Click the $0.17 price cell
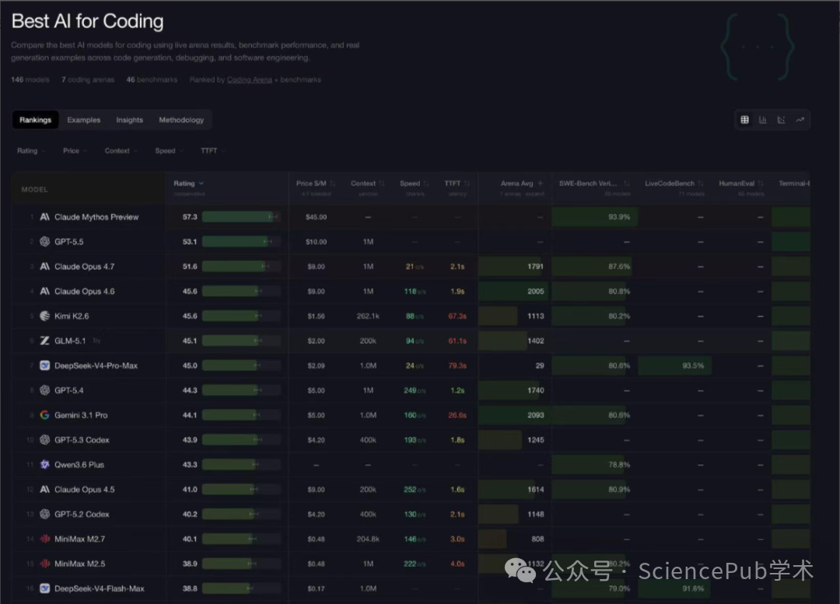This screenshot has width=840, height=604. [x=316, y=588]
